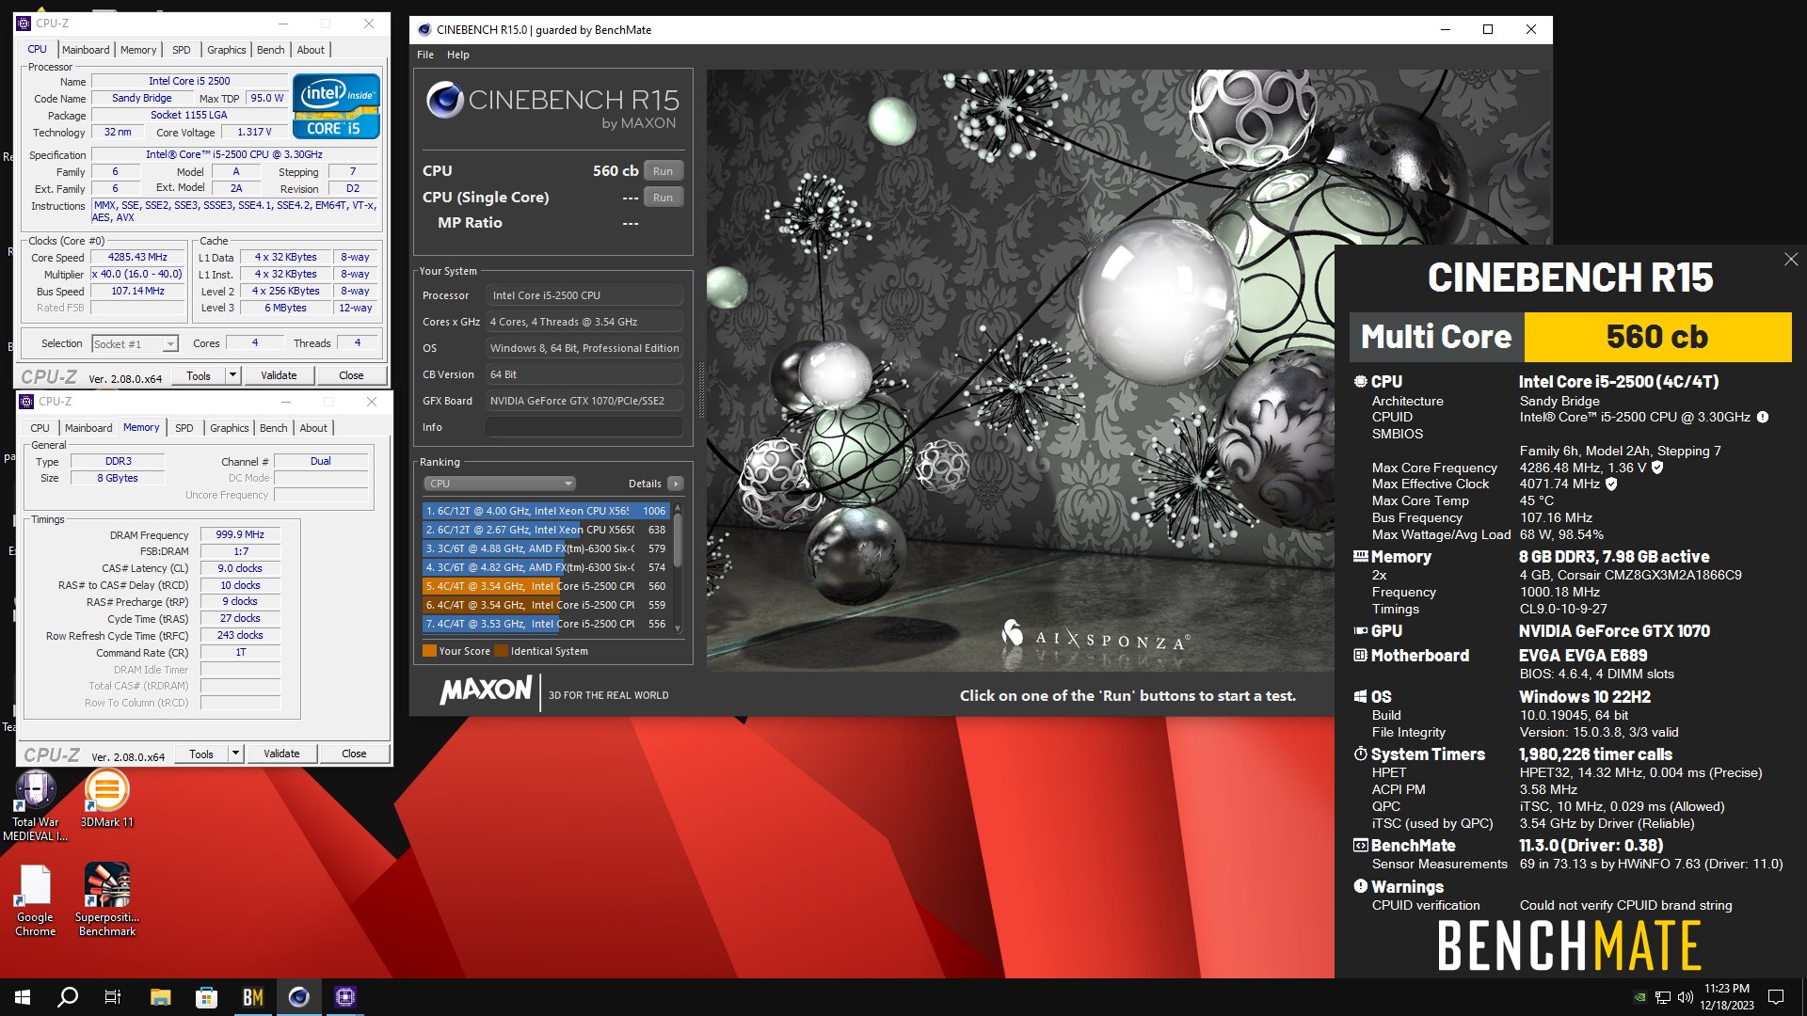1807x1016 pixels.
Task: Open the volume control in the system tray
Action: [1685, 997]
